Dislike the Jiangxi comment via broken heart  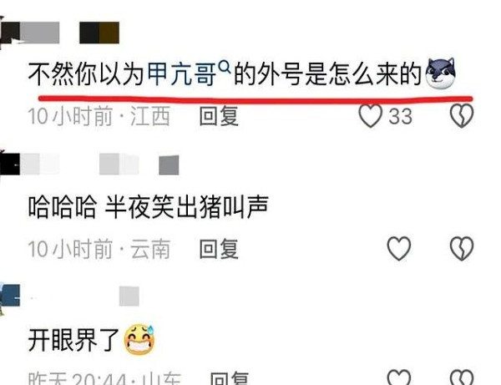coord(462,115)
